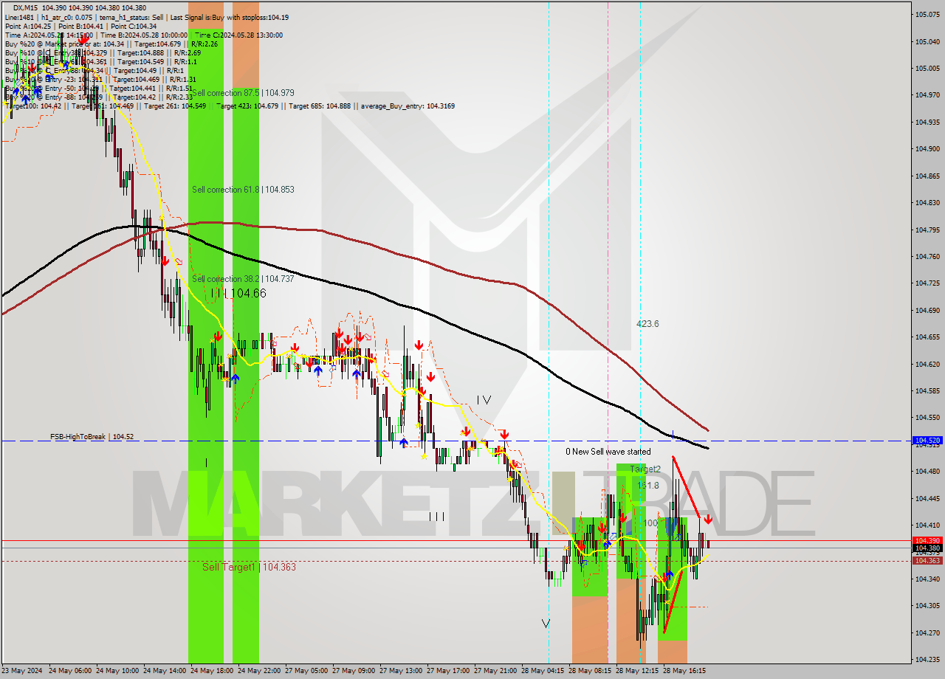Click '24 May 18:00' on time axis
This screenshot has height=679, width=945.
point(212,671)
